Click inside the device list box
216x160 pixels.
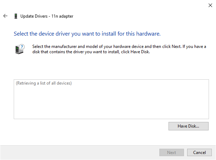tap(111, 99)
